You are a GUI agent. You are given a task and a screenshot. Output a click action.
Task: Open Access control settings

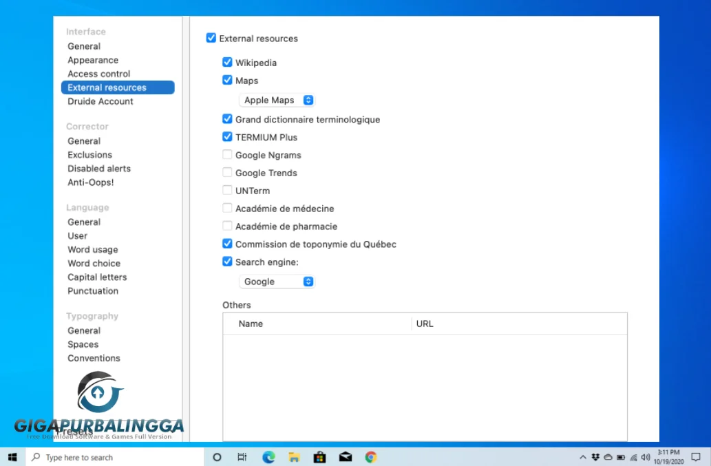(x=99, y=74)
